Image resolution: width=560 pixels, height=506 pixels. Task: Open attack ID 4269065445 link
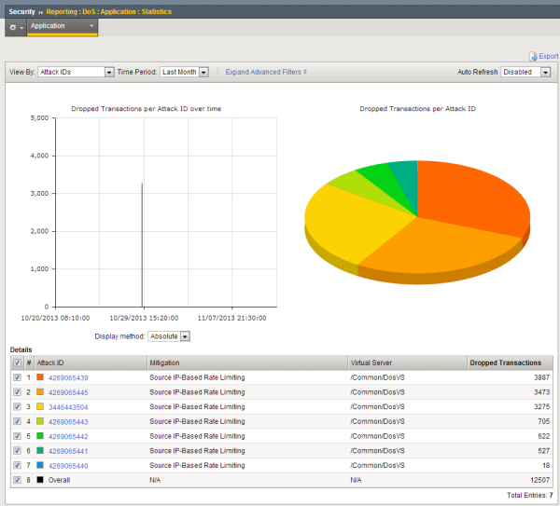coord(68,392)
